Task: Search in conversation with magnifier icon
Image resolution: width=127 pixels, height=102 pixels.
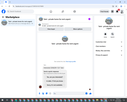Action: tap(113, 34)
